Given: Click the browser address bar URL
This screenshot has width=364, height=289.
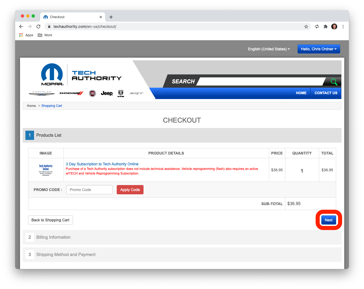Looking at the screenshot, I should tap(85, 27).
